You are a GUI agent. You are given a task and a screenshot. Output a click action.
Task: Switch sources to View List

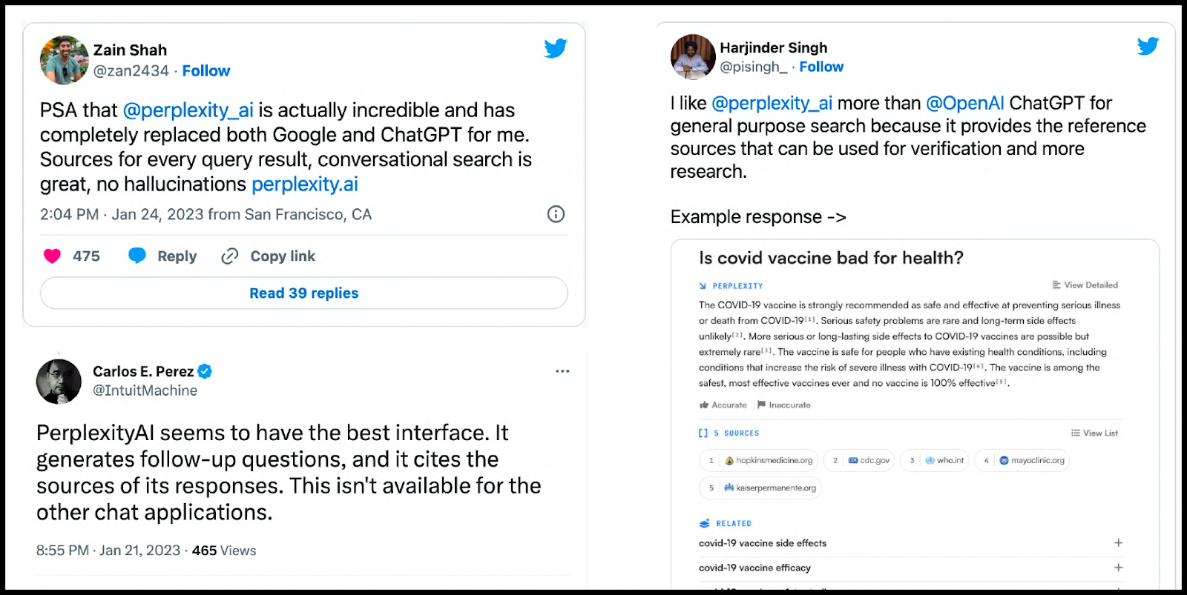(x=1094, y=433)
